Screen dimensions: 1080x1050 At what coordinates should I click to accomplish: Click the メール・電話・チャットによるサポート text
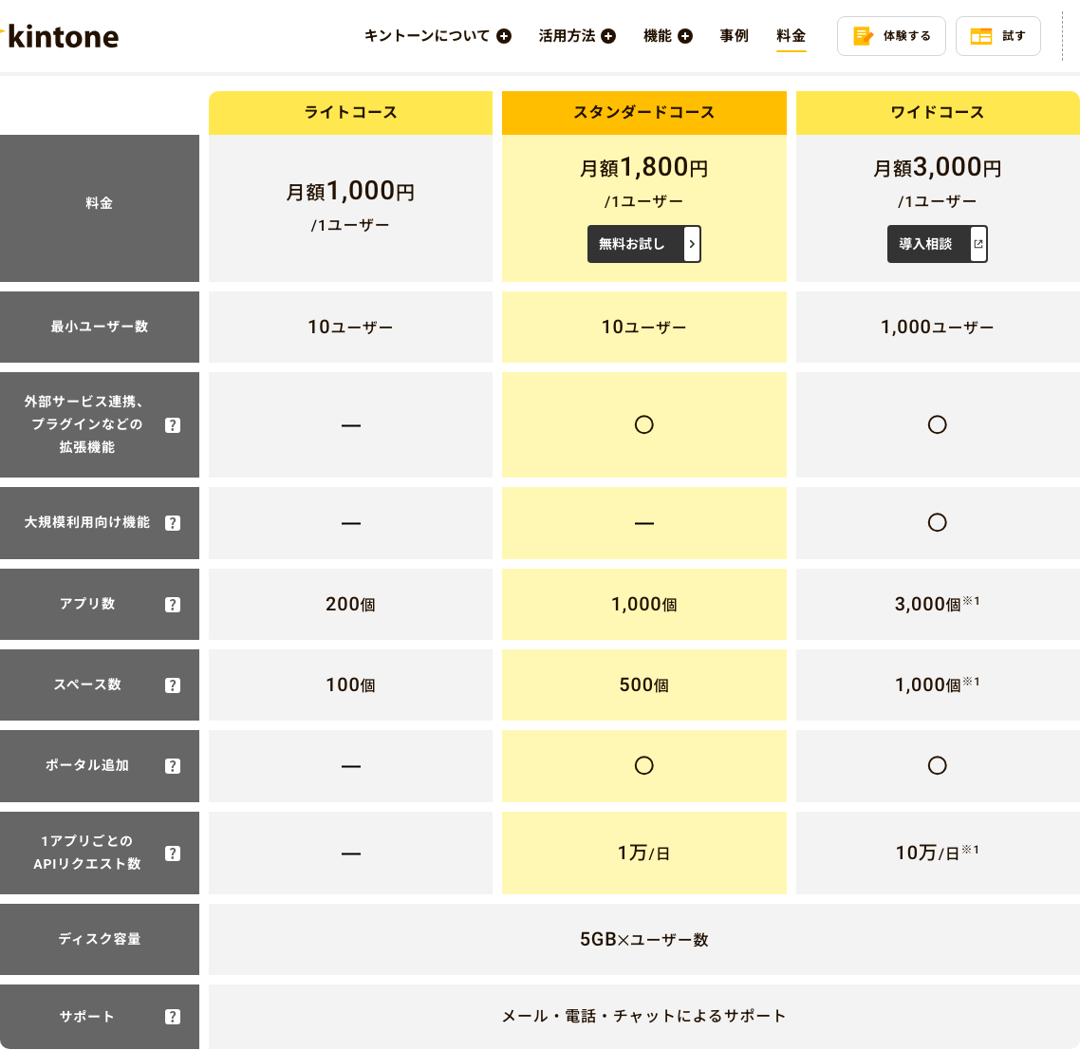coord(644,1016)
